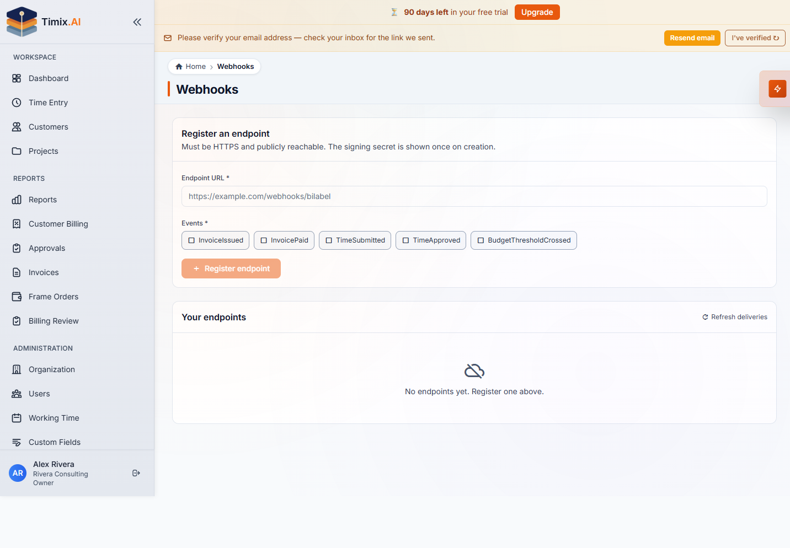This screenshot has height=548, width=790.
Task: Click the Frame Orders wallet icon
Action: [x=17, y=297]
